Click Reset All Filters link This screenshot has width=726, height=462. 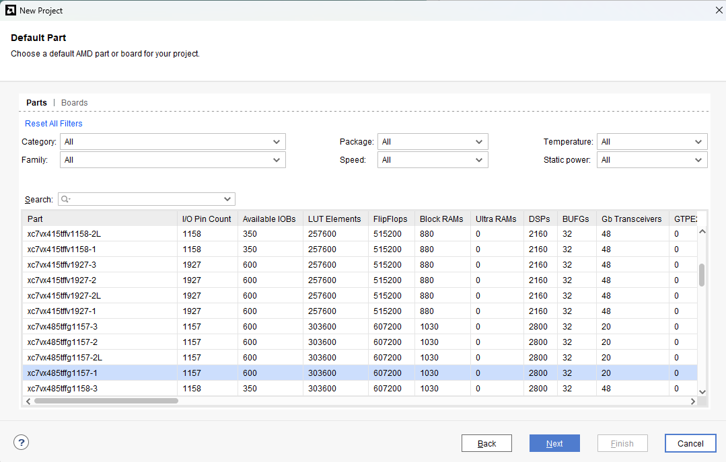click(x=54, y=124)
